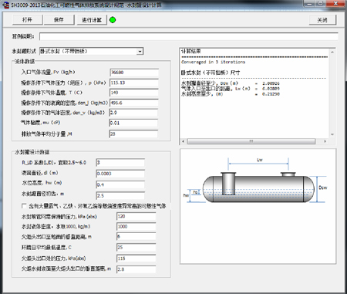Click the horizontal seal tank diagram image
347x294 pixels.
tap(258, 206)
